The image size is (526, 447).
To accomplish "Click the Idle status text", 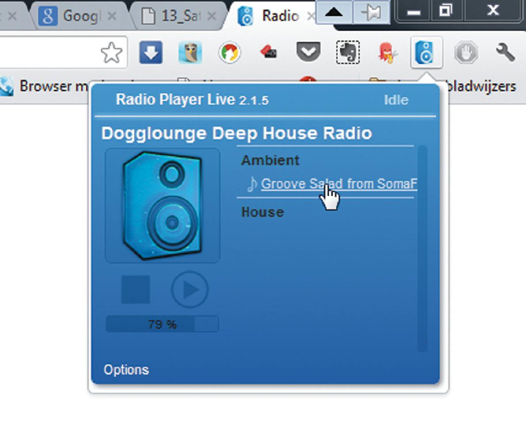I will click(x=396, y=100).
